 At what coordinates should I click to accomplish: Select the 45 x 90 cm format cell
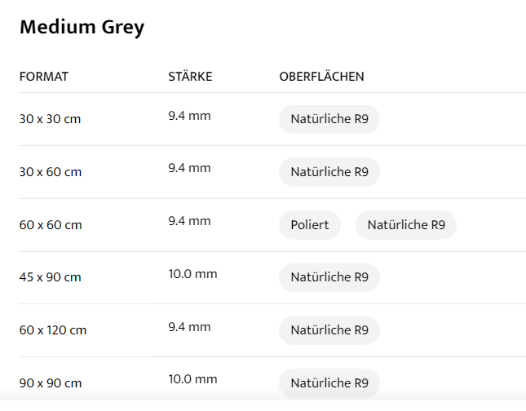pyautogui.click(x=51, y=277)
